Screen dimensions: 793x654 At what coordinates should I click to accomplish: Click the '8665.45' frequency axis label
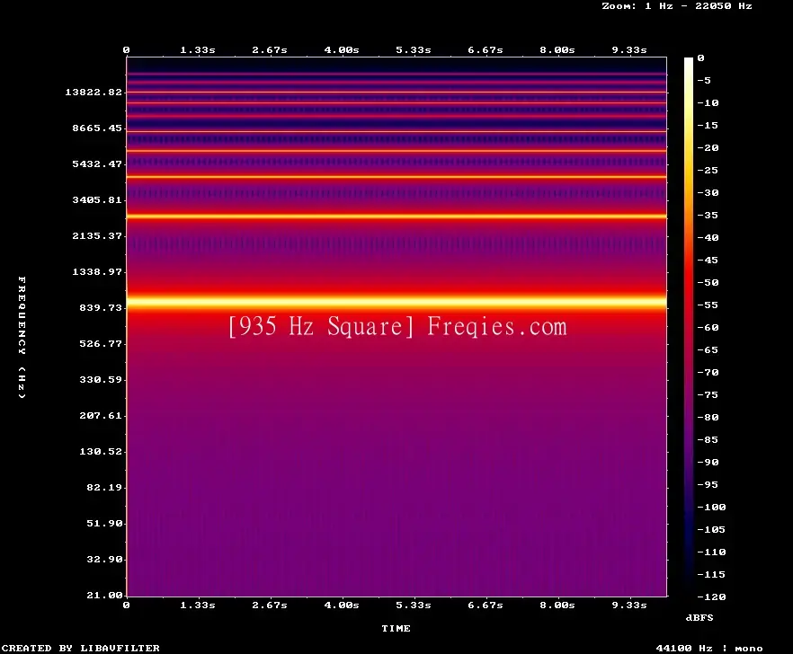click(x=97, y=128)
